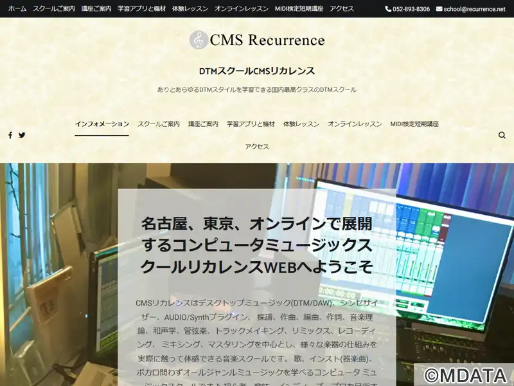The image size is (514, 386).
Task: Click the CMS Recurrence logo text
Action: pyautogui.click(x=267, y=40)
